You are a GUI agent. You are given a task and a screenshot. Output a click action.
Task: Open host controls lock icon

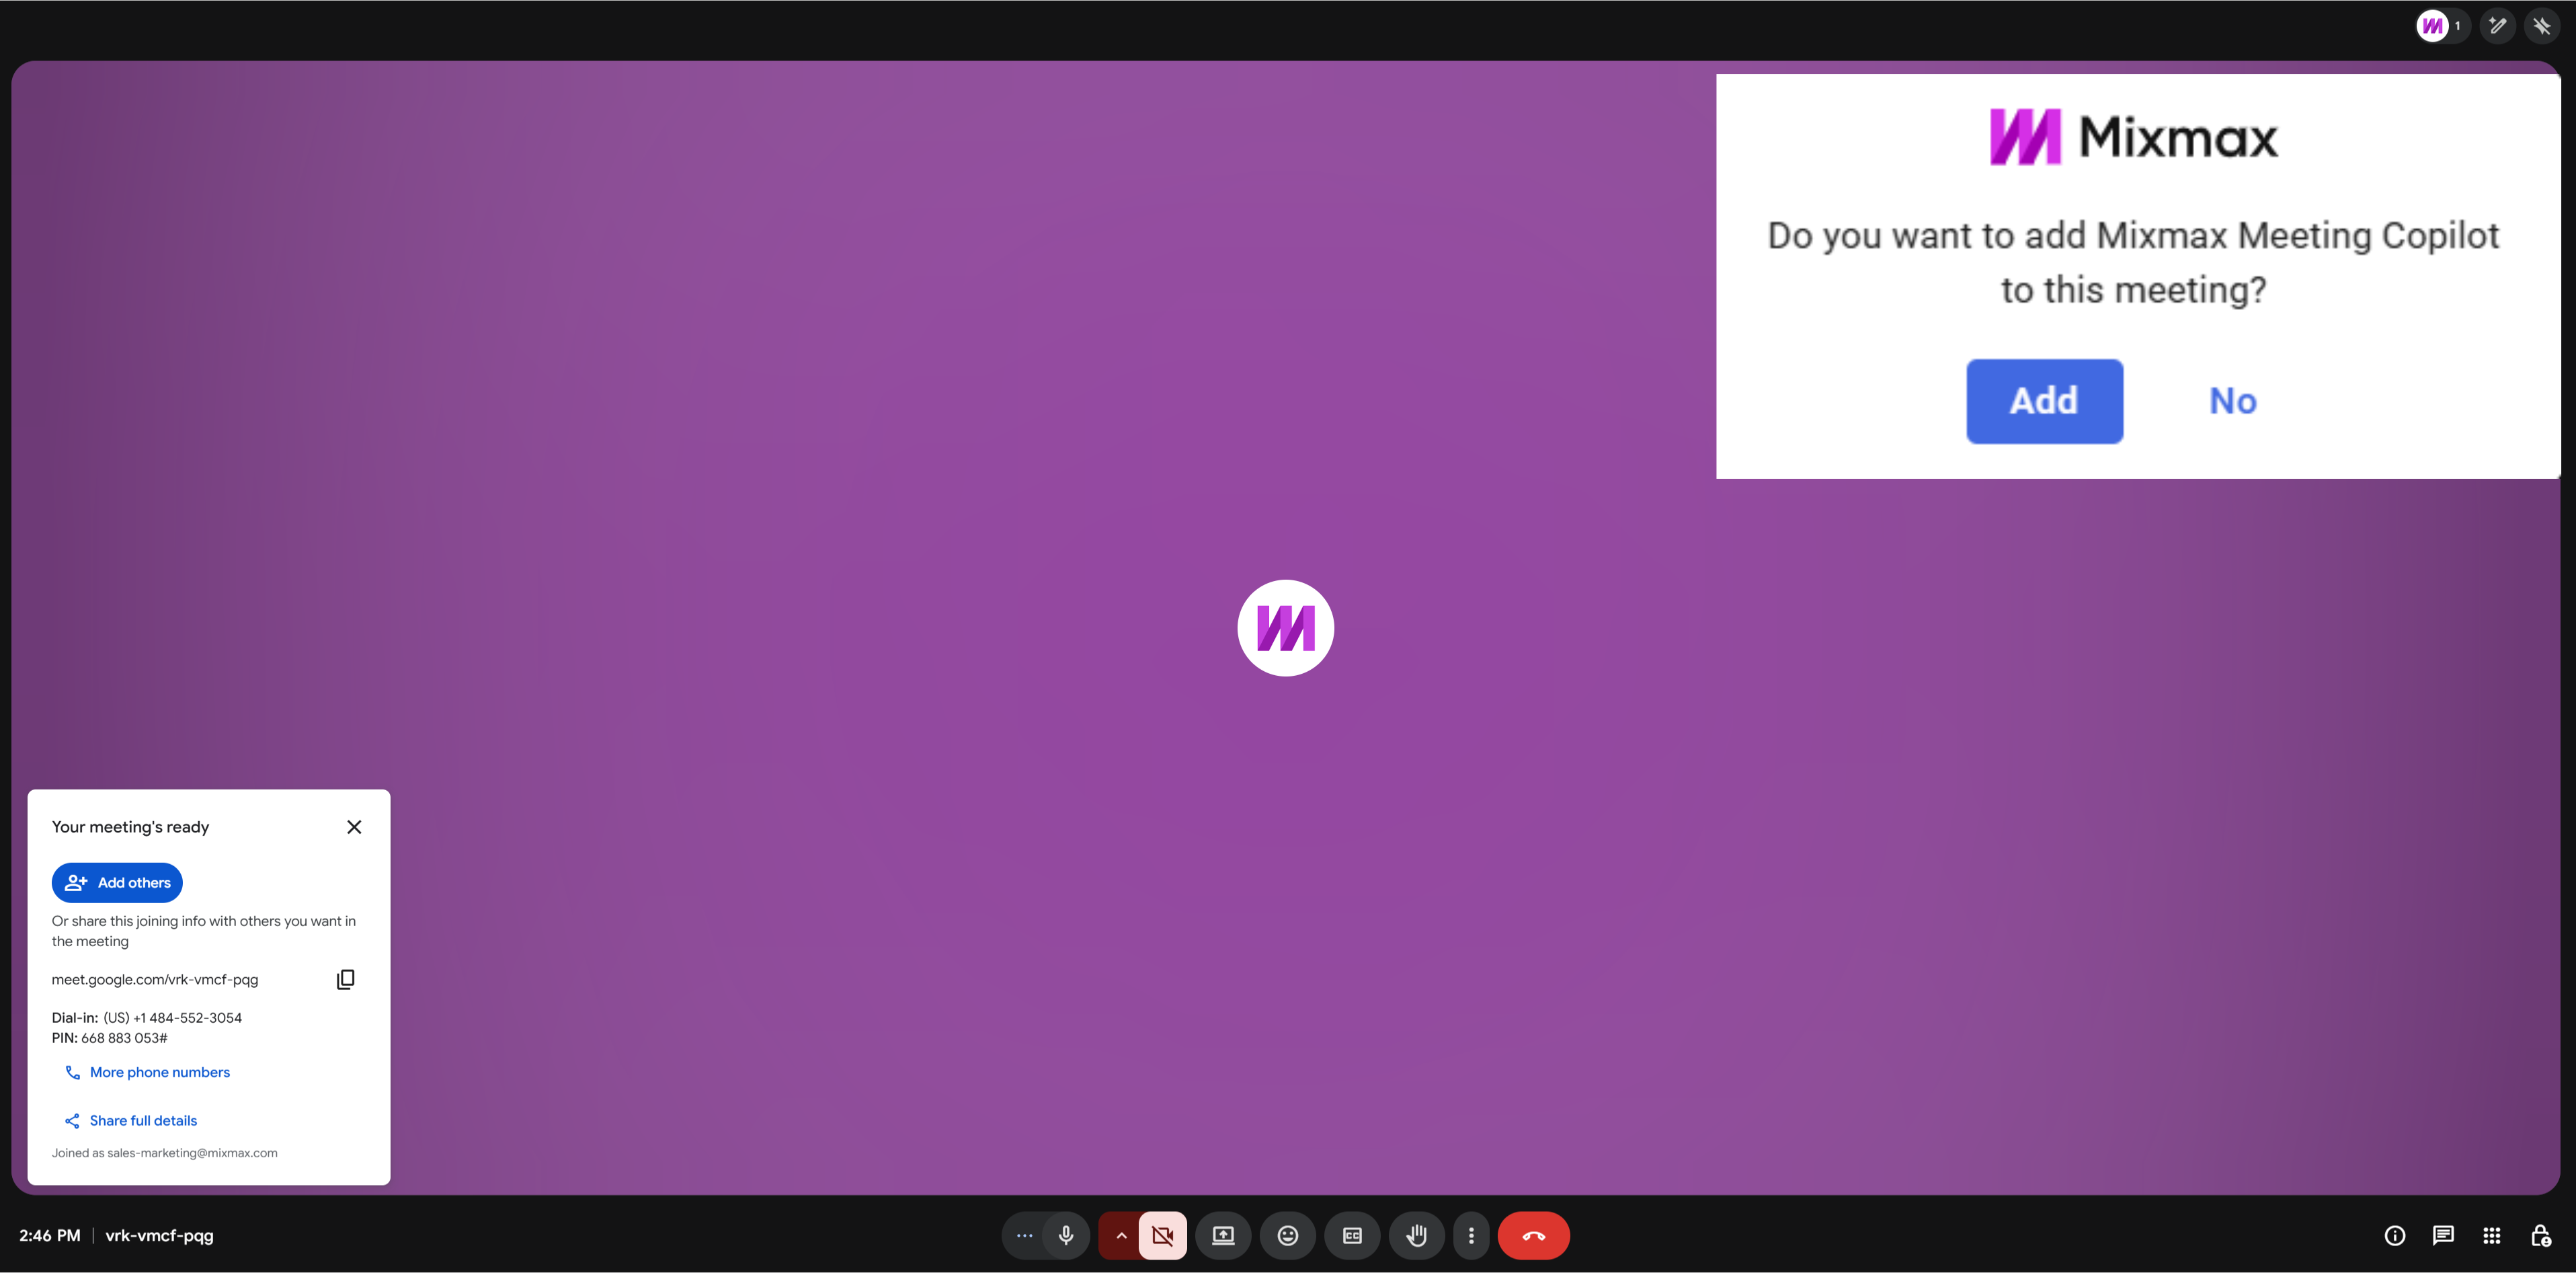(x=2540, y=1235)
